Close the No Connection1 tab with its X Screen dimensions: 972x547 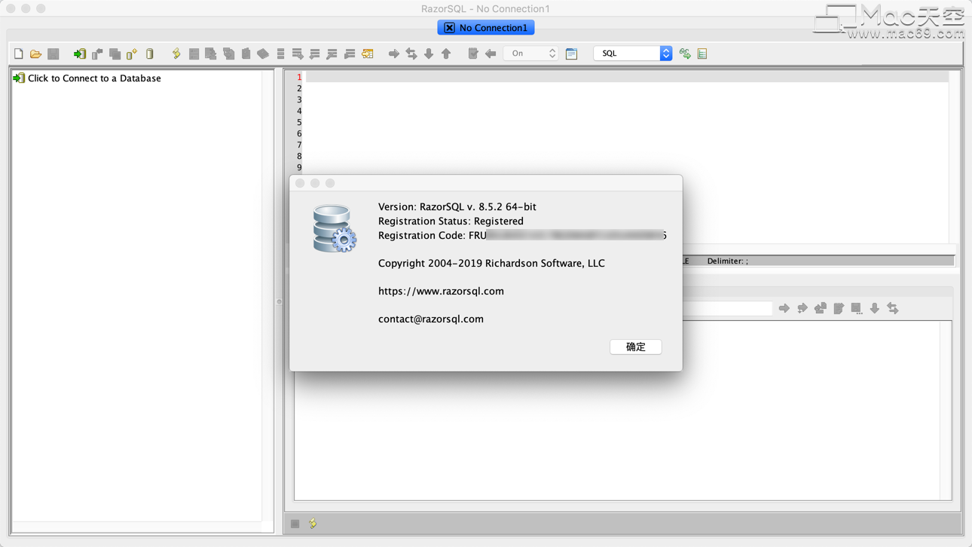[449, 28]
